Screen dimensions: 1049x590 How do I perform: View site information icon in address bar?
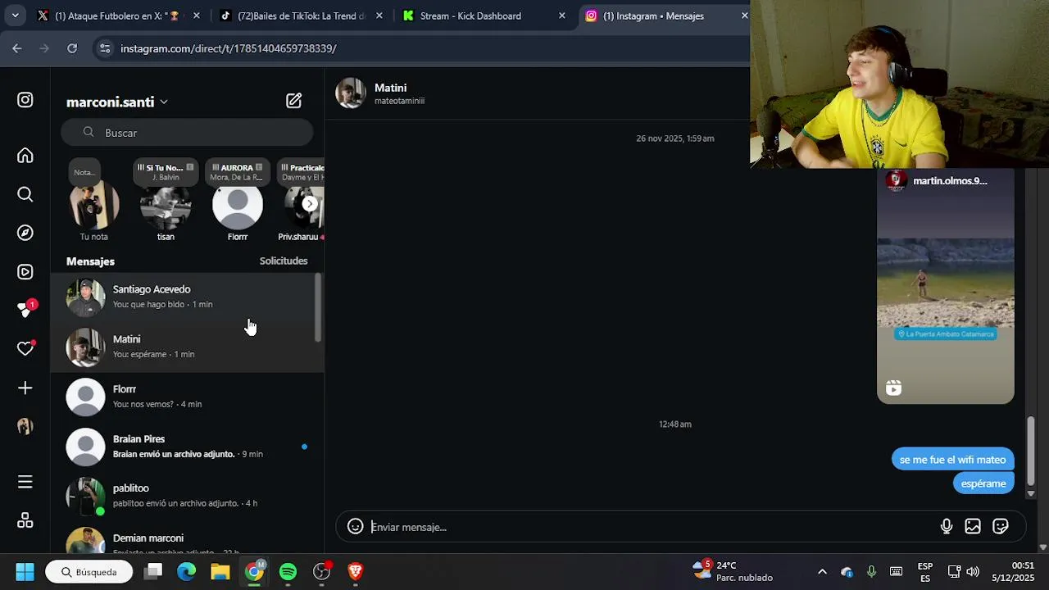[x=104, y=48]
